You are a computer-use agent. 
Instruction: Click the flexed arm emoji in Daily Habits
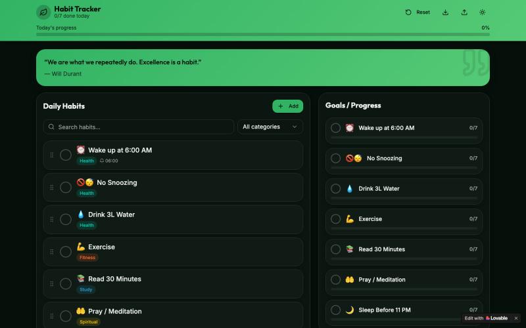pyautogui.click(x=80, y=247)
